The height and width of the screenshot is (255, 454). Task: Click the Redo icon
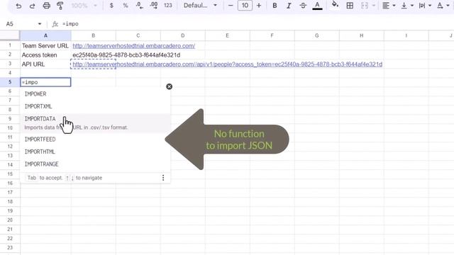32,6
